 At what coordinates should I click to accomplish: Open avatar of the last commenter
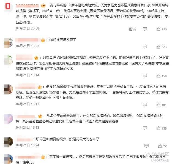(x=9, y=159)
